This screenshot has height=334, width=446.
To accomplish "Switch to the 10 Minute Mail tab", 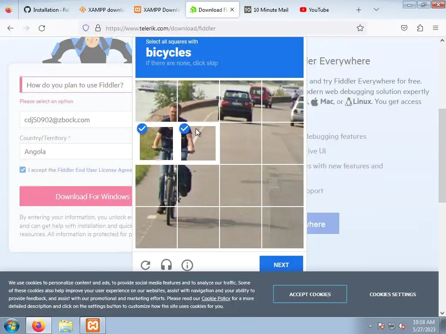I will pos(267,10).
